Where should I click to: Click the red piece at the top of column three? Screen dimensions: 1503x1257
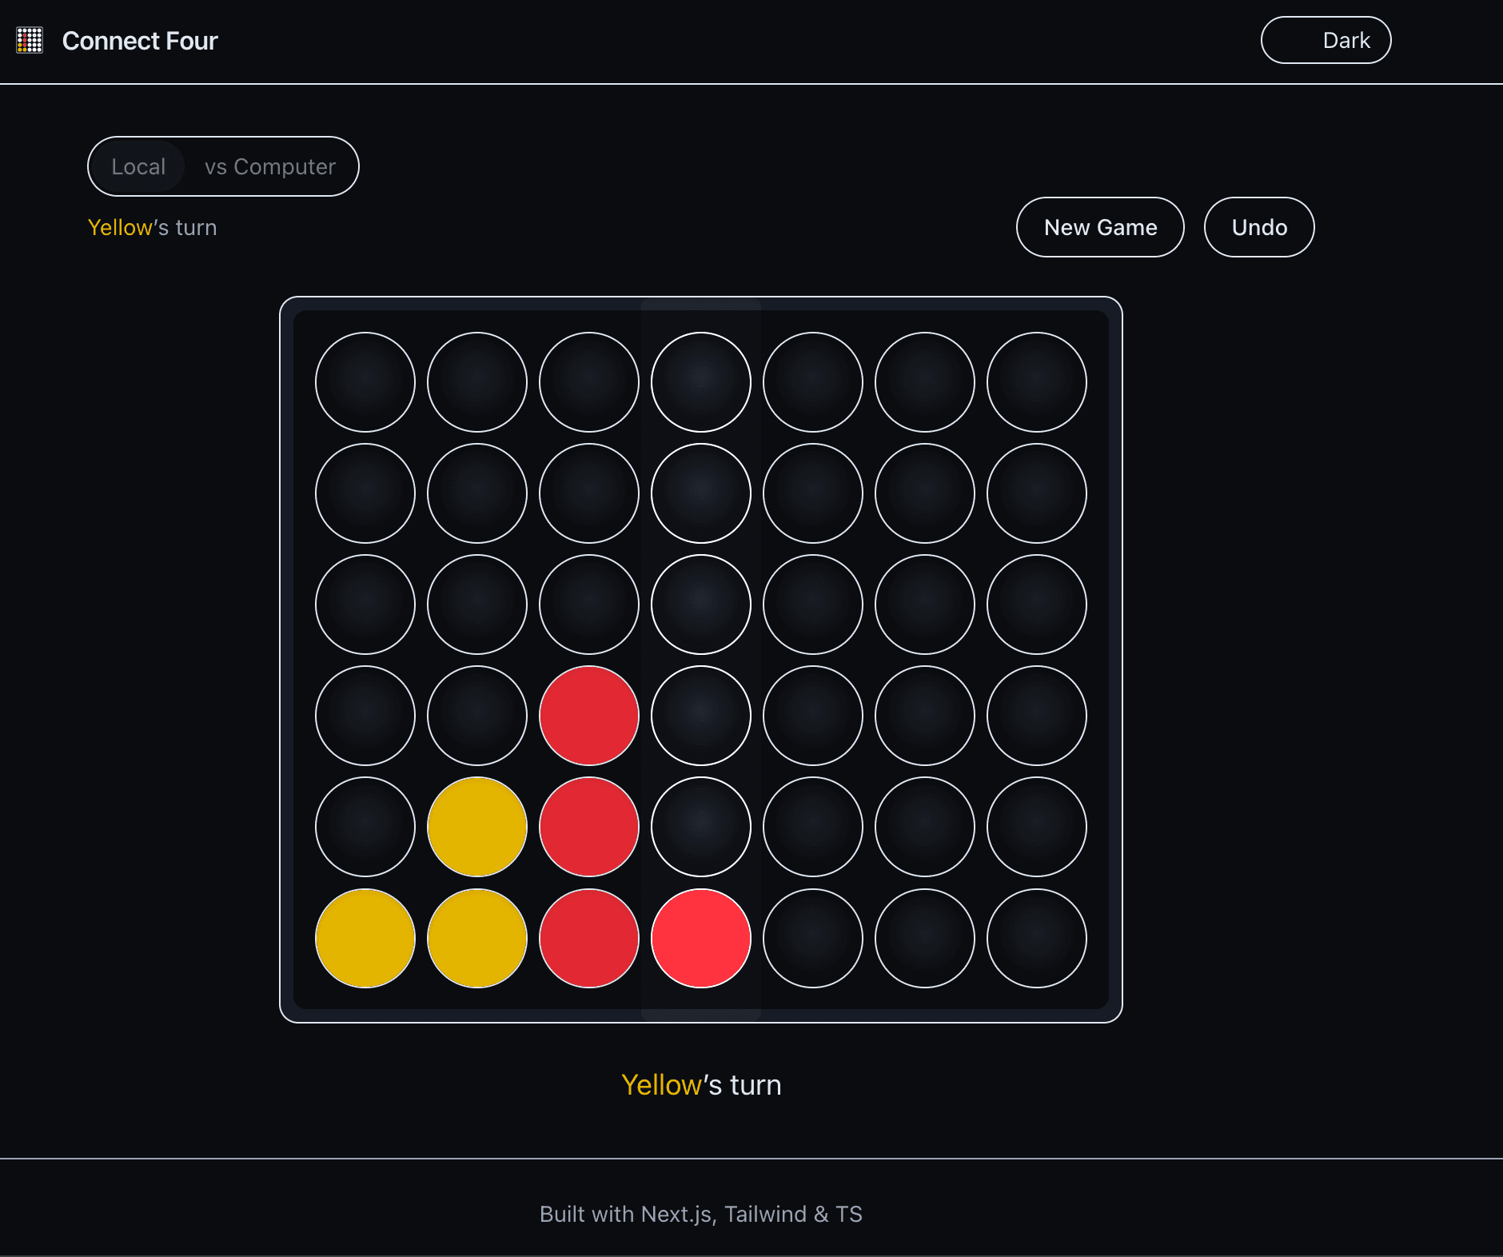[x=588, y=716]
